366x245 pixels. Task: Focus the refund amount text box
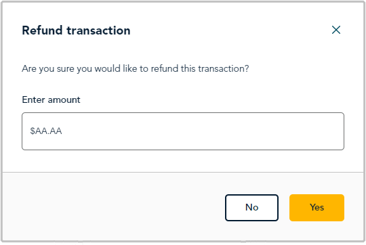tap(183, 131)
